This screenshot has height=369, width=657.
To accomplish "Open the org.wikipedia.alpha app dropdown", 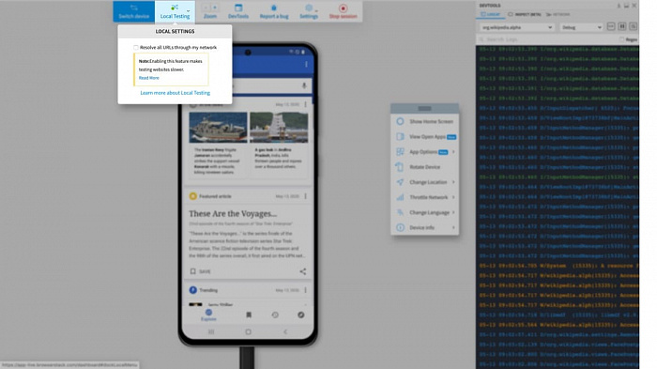I will tap(516, 27).
